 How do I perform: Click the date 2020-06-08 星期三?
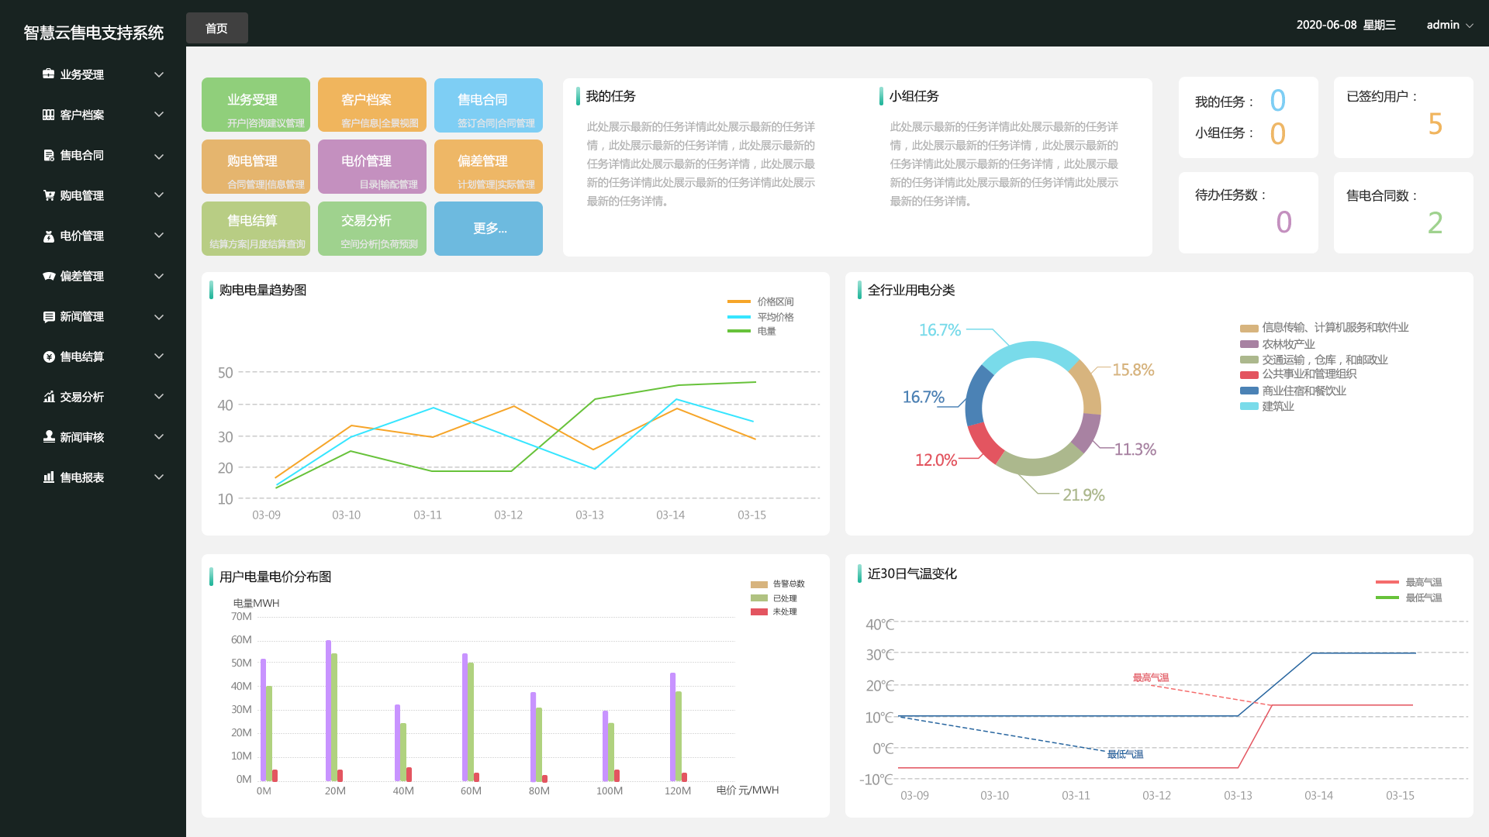pyautogui.click(x=1346, y=25)
